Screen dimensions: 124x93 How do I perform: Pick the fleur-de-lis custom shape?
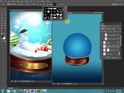point(51,15)
